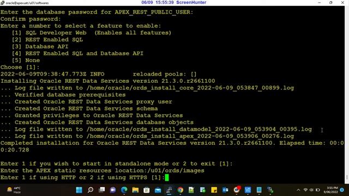The height and width of the screenshot is (196, 349).
Task: Click the 'reloaded pools: []' text
Action: 165,74
